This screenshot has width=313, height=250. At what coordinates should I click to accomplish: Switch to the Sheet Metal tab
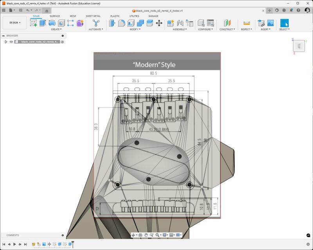coord(93,16)
